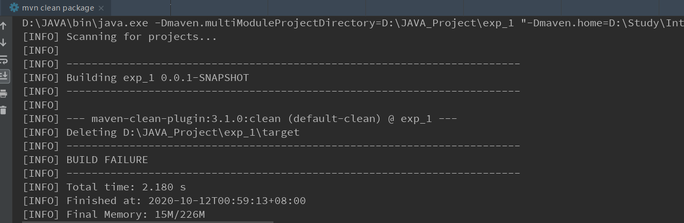This screenshot has height=223, width=684.
Task: Click the gear icon on mvn tab
Action: pos(14,7)
